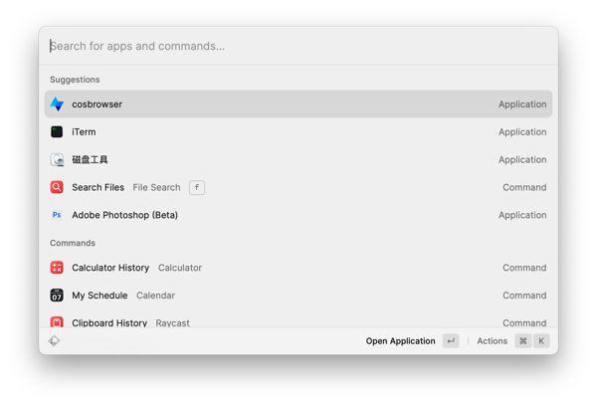Screen dimensions: 597x406
Task: Click the Clipboard History icon
Action: [x=57, y=322]
